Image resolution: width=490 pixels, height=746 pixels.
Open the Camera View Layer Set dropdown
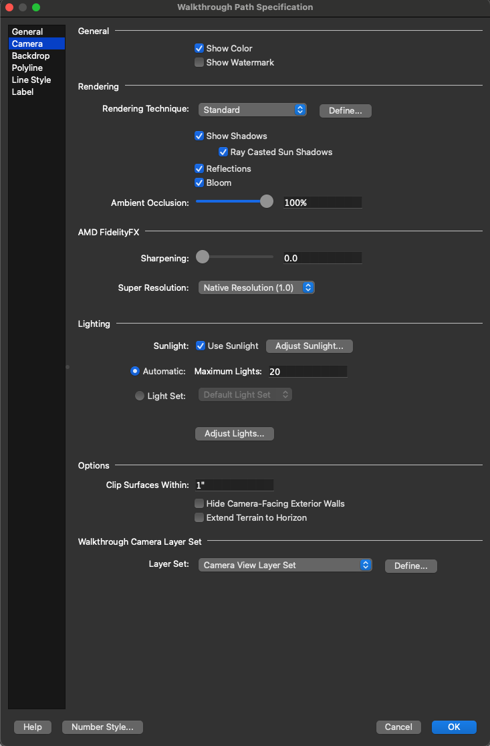click(x=285, y=565)
